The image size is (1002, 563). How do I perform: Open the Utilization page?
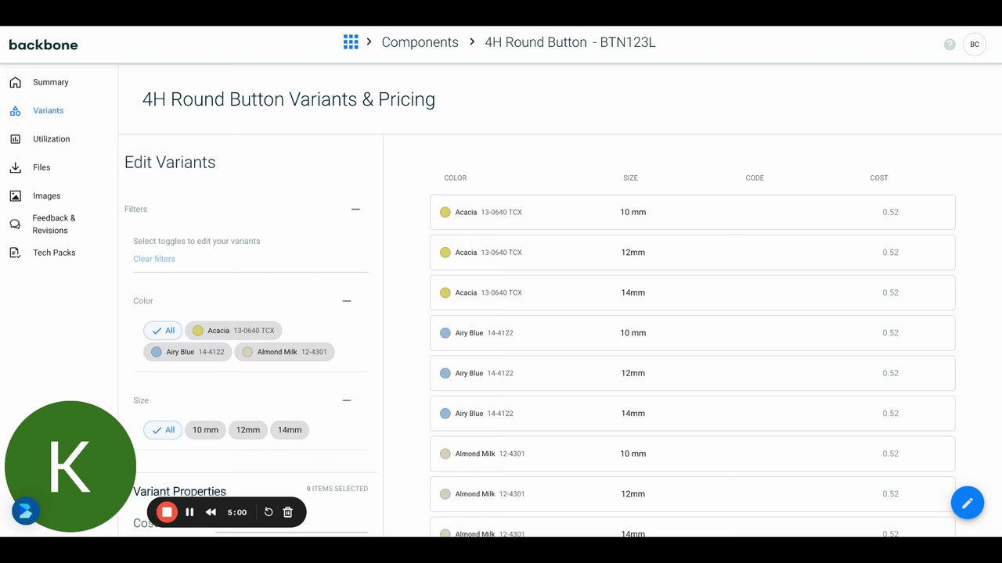52,139
